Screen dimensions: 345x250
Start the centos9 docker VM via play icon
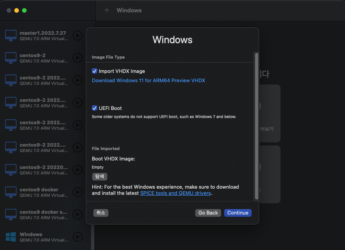click(78, 192)
